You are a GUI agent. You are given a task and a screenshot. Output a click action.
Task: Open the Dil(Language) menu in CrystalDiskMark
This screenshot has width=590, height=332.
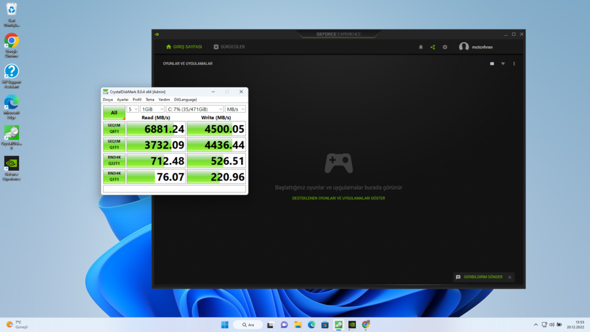tap(186, 100)
